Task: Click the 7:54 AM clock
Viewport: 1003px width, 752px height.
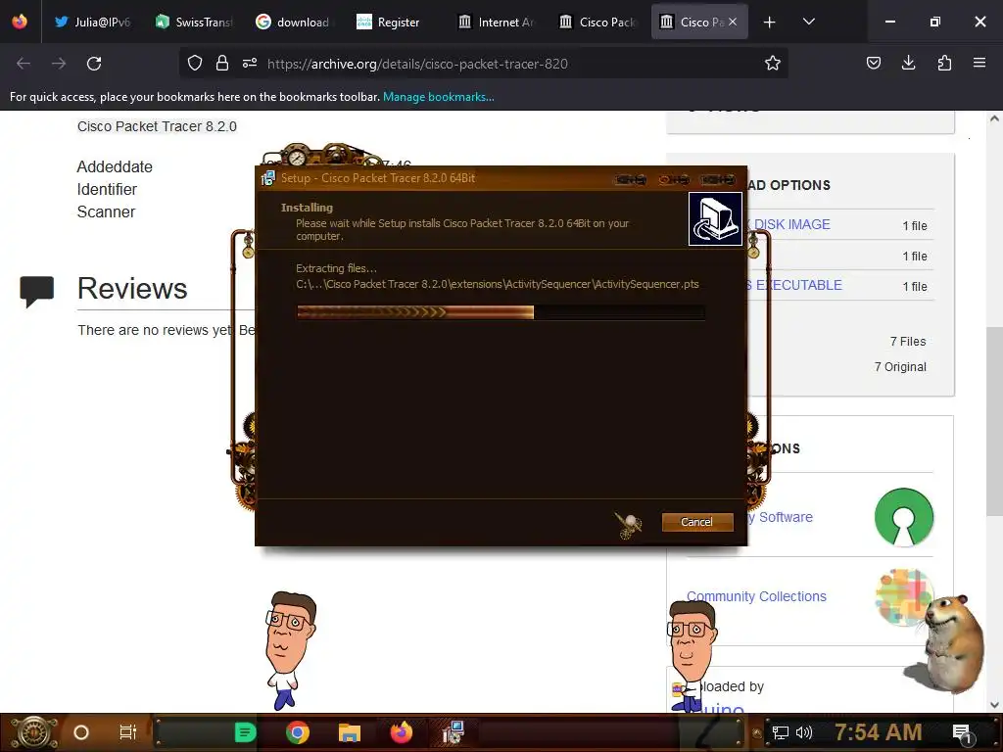Action: pos(878,732)
